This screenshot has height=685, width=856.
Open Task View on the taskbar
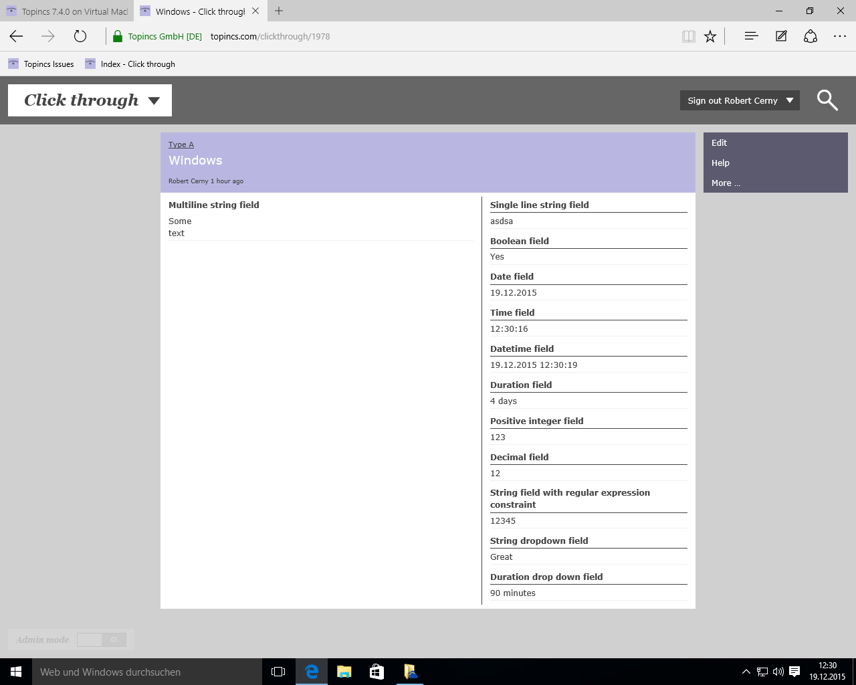point(278,672)
